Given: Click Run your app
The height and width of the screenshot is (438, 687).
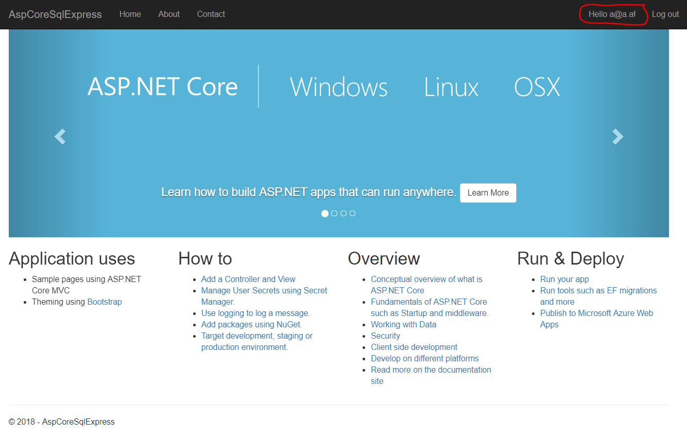Looking at the screenshot, I should click(x=564, y=279).
